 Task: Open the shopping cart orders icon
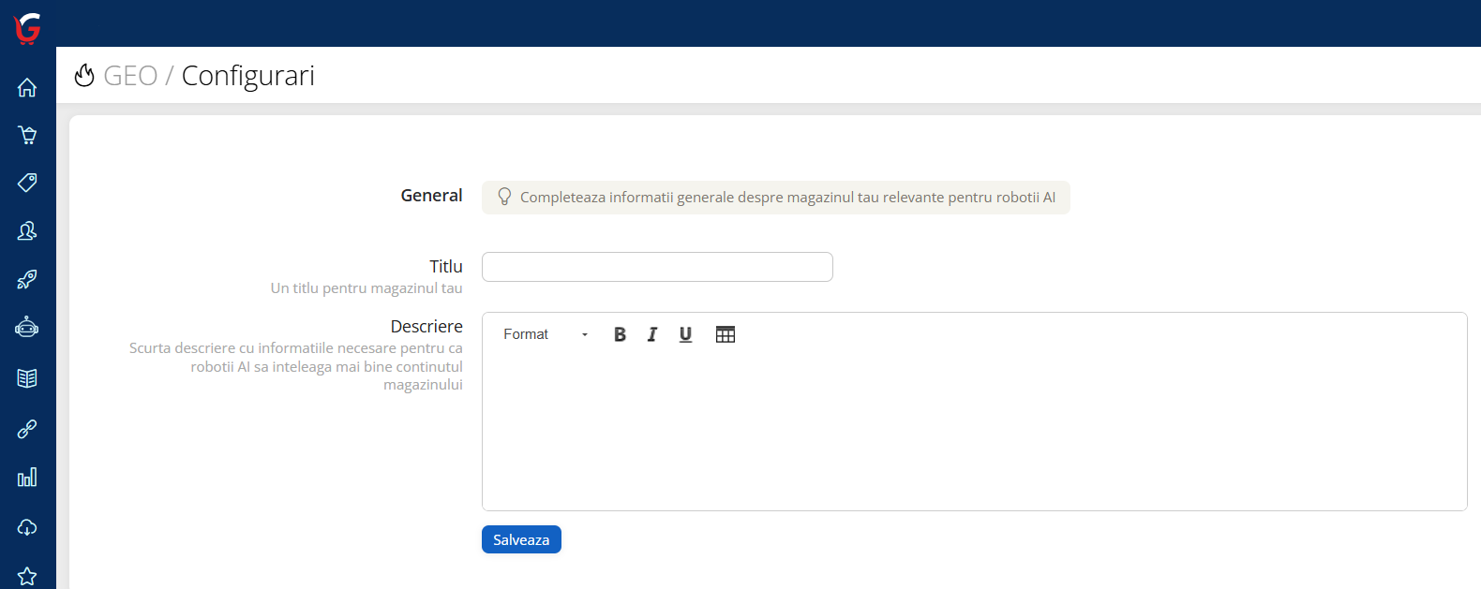click(27, 135)
